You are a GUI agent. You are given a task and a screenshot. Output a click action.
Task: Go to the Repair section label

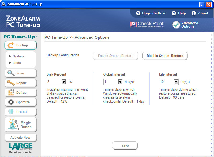tap(21, 83)
